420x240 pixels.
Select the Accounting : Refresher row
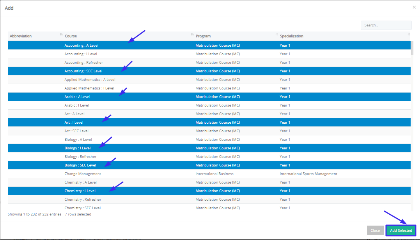click(209, 63)
